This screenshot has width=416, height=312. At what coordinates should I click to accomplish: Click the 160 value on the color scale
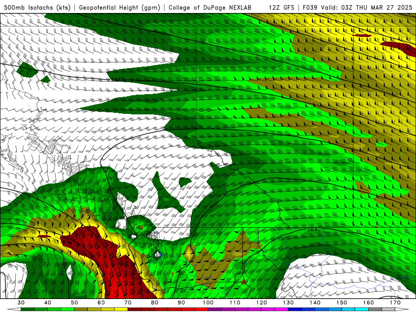point(369,303)
